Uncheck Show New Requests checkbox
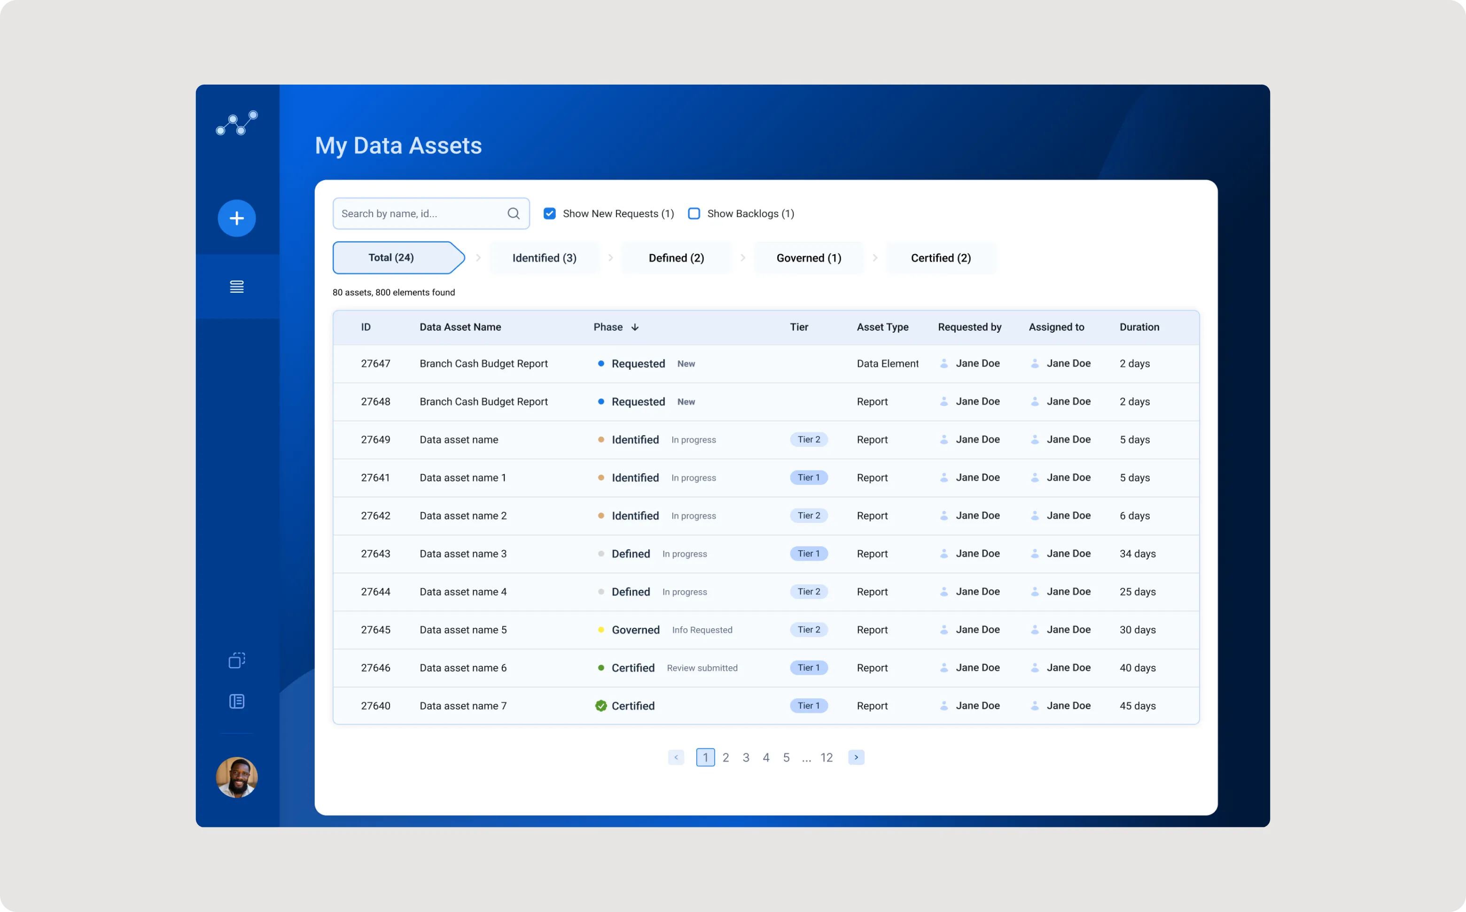1466x912 pixels. [x=549, y=213]
